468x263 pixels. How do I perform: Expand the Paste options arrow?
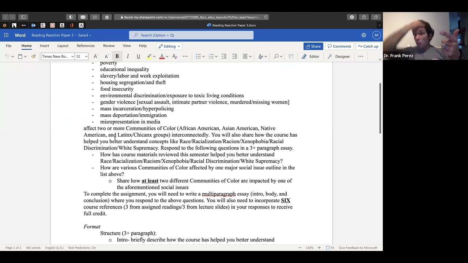tap(25, 56)
